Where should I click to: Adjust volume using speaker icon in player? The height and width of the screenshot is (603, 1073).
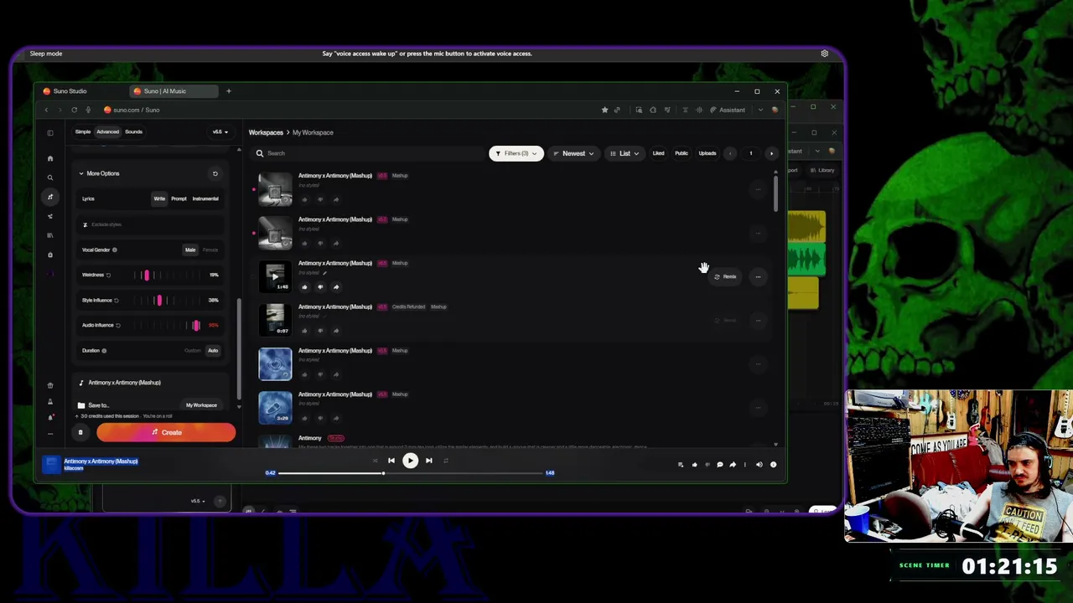pos(759,464)
